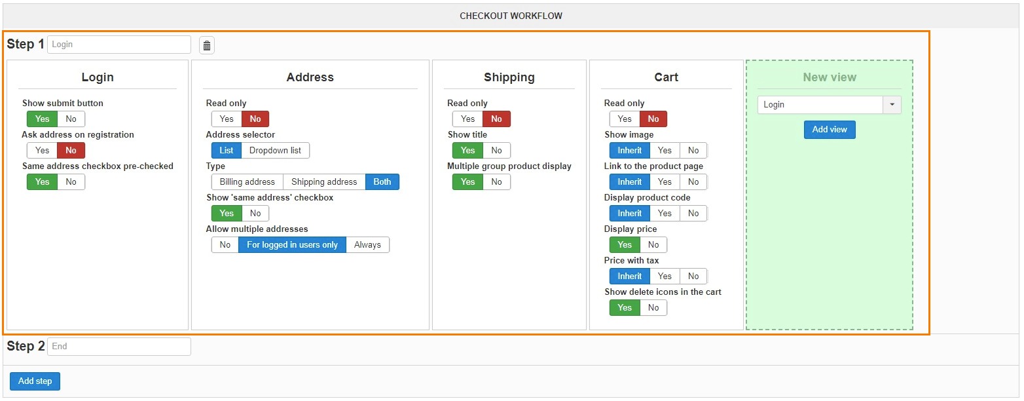This screenshot has height=401, width=1024.
Task: Enable Ask address on registration with Yes
Action: (x=43, y=151)
